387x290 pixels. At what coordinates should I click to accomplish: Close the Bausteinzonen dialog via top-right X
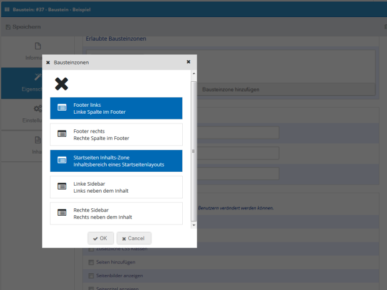[189, 61]
